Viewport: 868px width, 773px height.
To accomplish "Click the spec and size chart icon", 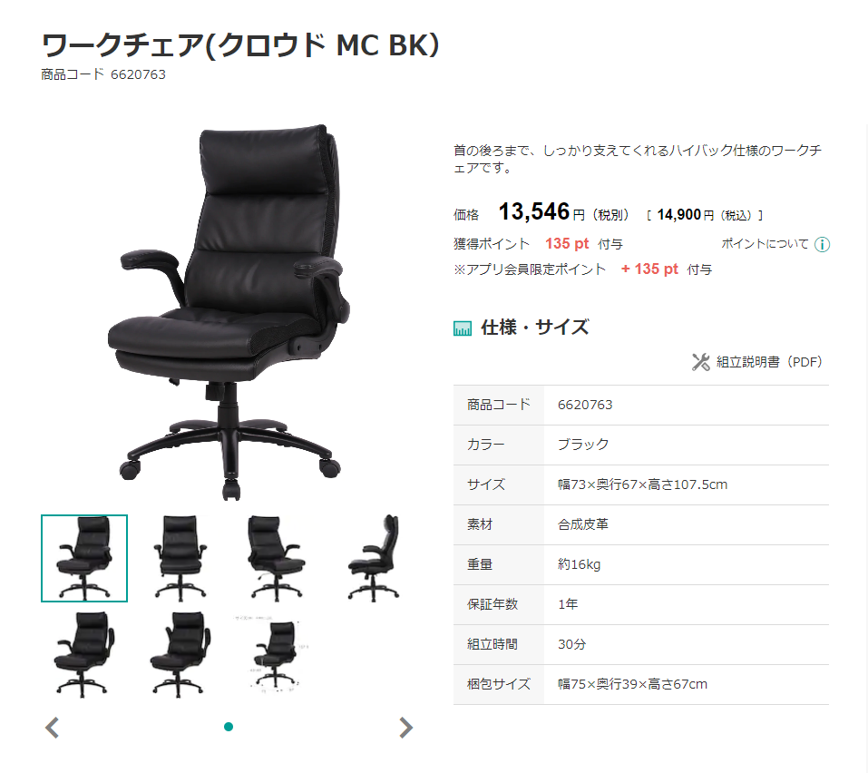I will pyautogui.click(x=463, y=328).
